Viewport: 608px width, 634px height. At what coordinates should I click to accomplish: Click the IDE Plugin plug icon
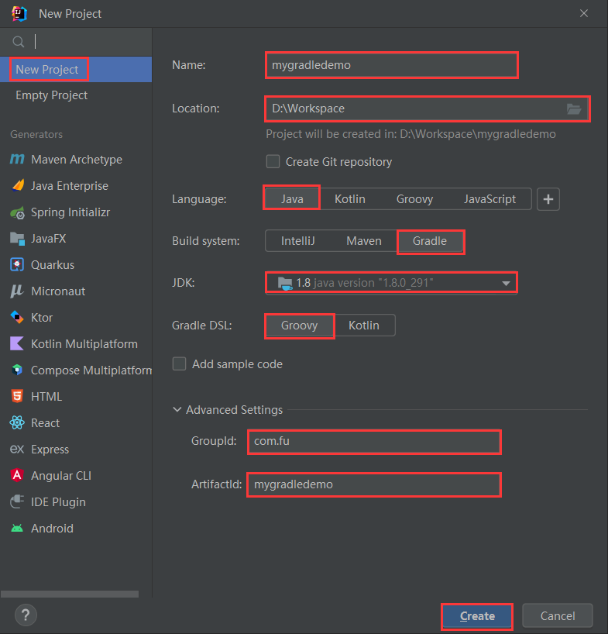(17, 501)
